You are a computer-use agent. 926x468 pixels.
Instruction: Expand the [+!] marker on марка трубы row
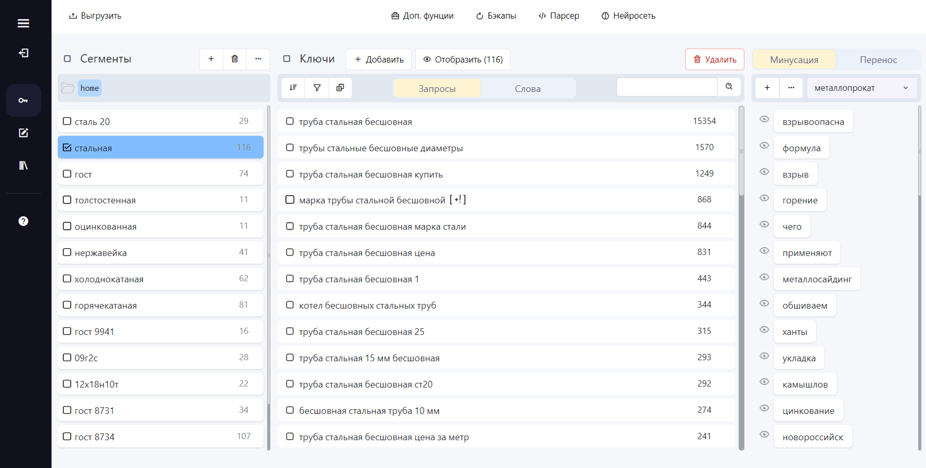point(458,200)
